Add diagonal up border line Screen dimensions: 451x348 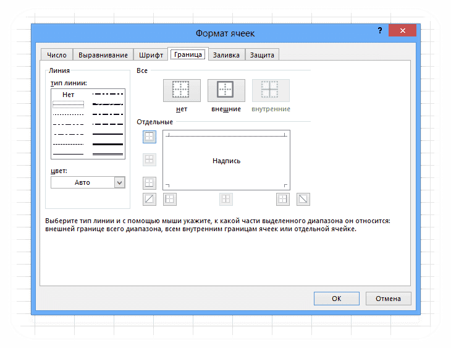tap(150, 199)
